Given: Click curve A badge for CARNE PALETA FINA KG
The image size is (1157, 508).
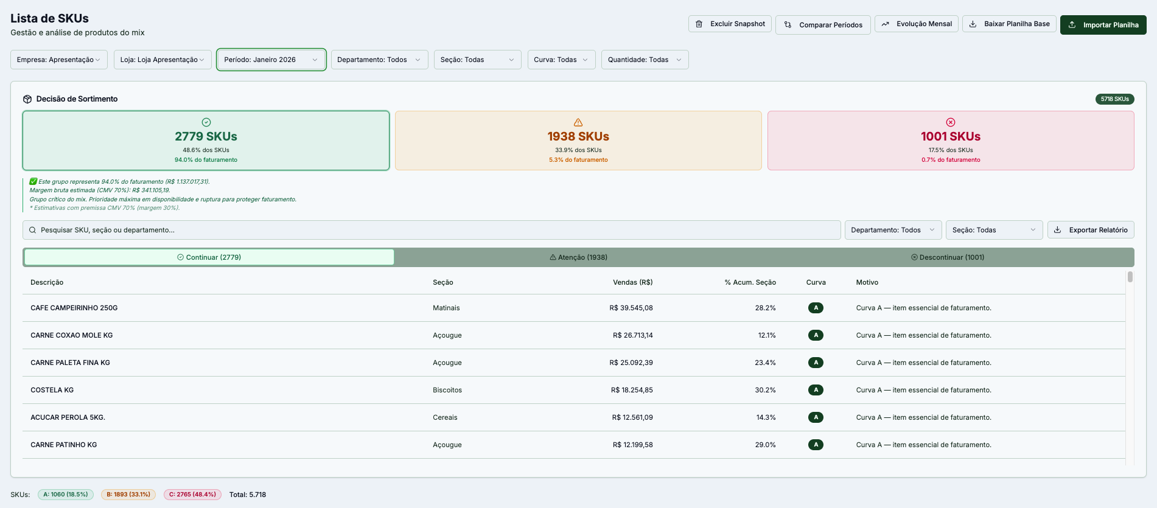Looking at the screenshot, I should coord(816,363).
